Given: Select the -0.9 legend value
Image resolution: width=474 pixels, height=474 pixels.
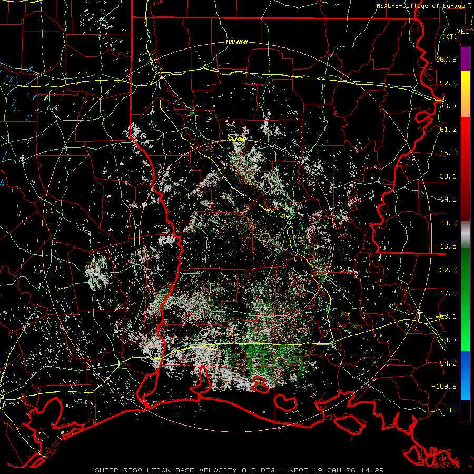Looking at the screenshot, I should (448, 223).
